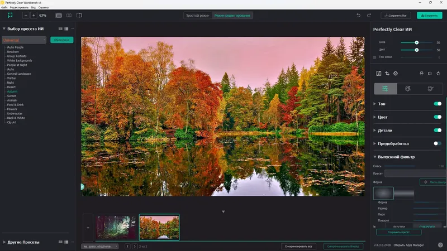Switch to side-by-side compare view
The width and height of the screenshot is (447, 251).
(x=69, y=16)
